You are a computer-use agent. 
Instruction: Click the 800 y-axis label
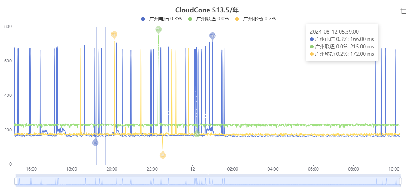tap(8, 26)
